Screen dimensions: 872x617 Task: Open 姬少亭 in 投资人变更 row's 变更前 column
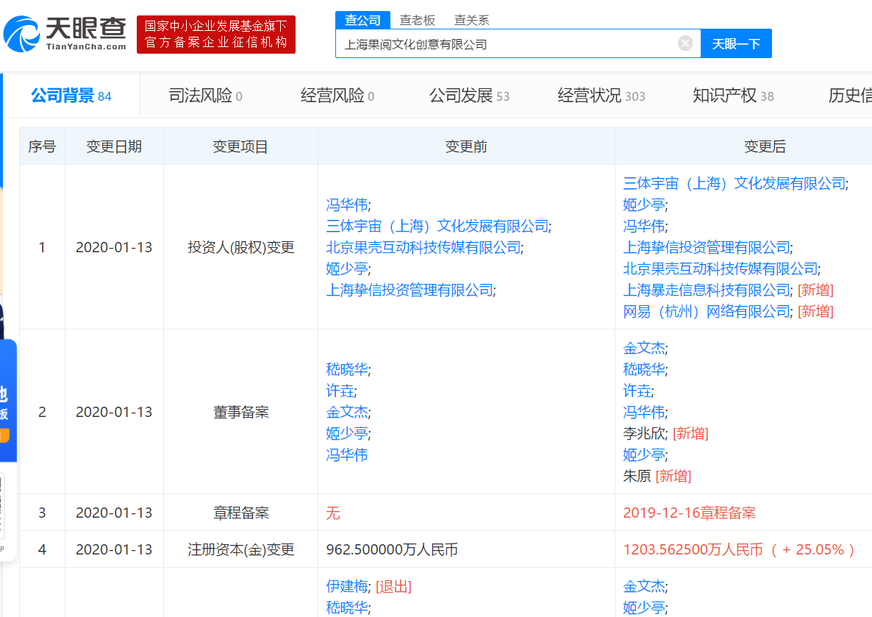347,268
